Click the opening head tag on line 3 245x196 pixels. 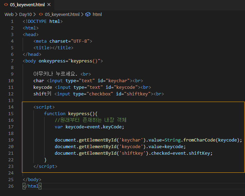[31, 35]
